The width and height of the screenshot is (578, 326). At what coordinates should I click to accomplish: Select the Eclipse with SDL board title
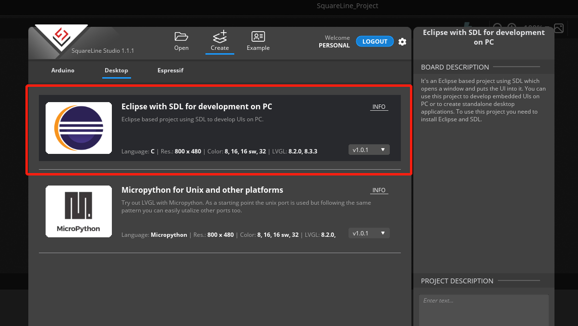click(x=197, y=106)
